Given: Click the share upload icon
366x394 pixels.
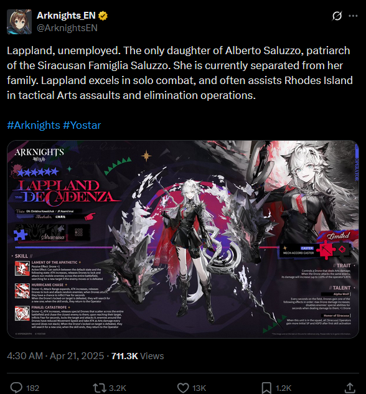Looking at the screenshot, I should (350, 388).
